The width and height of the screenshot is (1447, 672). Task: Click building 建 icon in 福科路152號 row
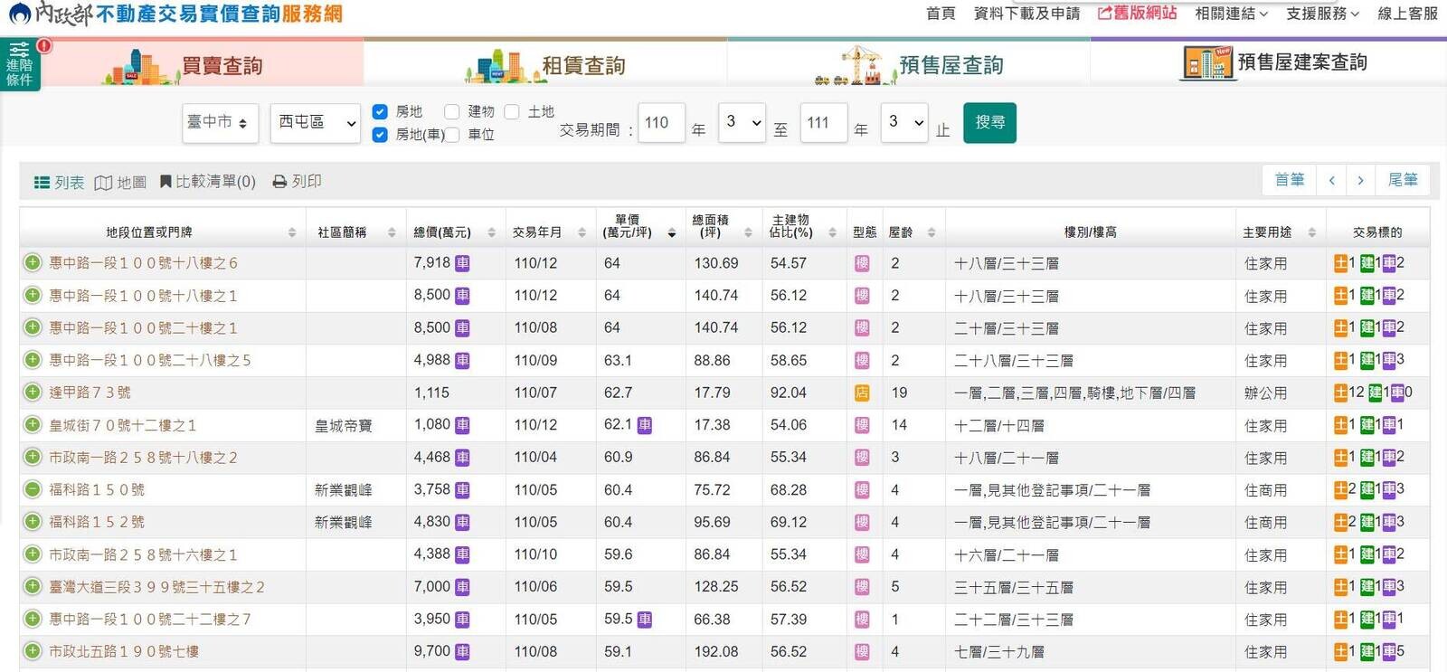pos(1367,522)
